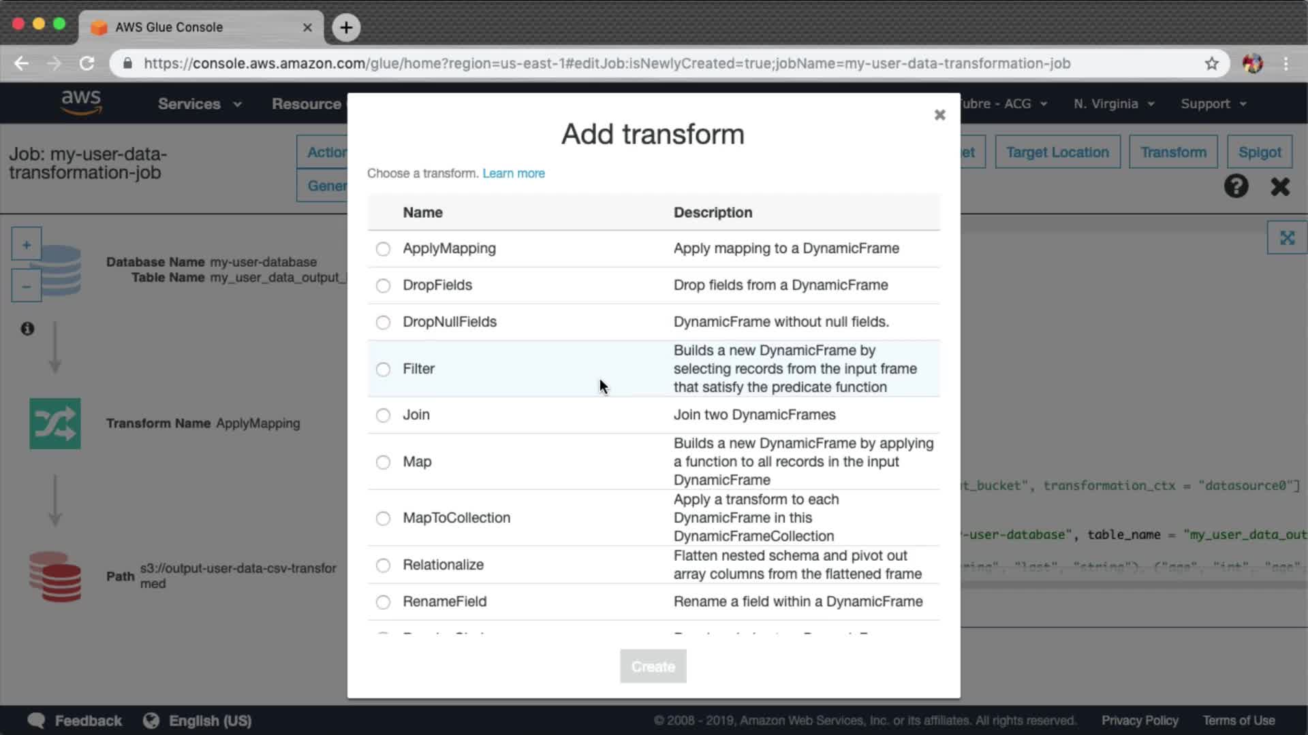Click the S3 data target icon
Image resolution: width=1308 pixels, height=735 pixels.
pos(55,576)
